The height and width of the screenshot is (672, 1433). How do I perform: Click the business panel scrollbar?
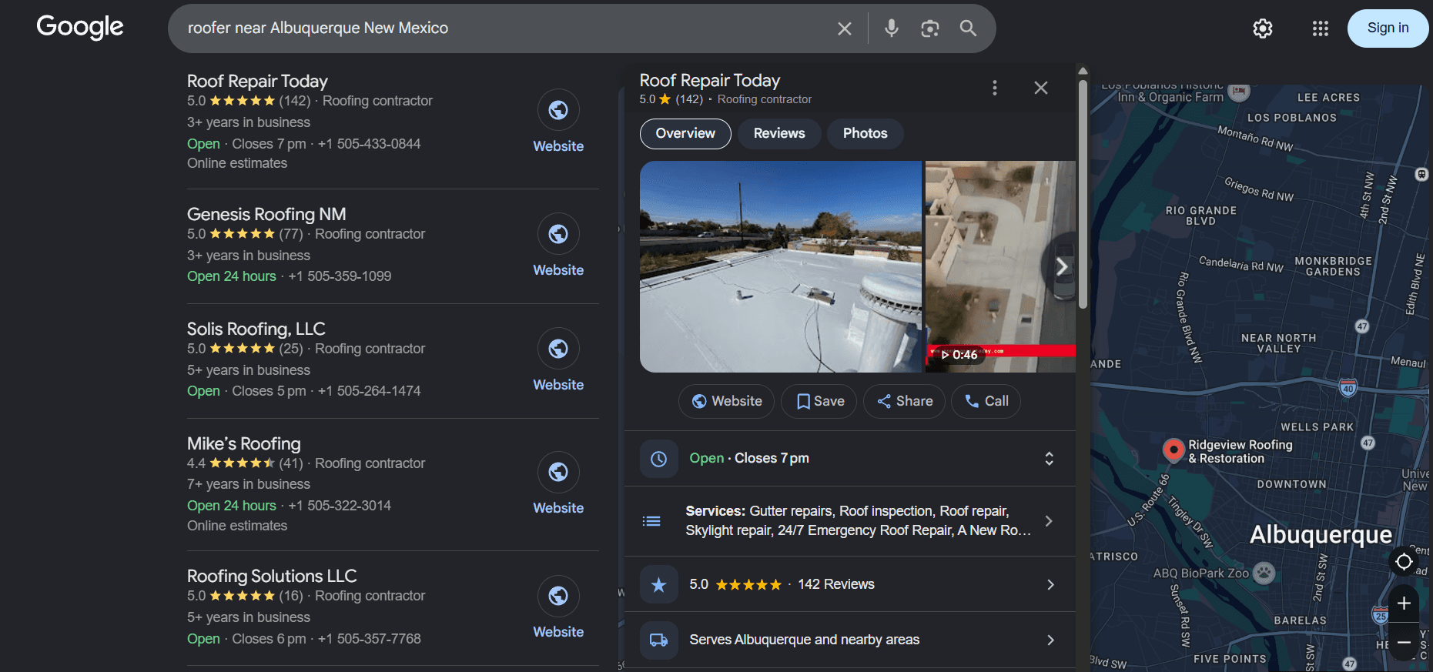point(1083,192)
